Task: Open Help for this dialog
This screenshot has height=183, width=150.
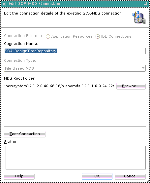Action: tap(19, 176)
